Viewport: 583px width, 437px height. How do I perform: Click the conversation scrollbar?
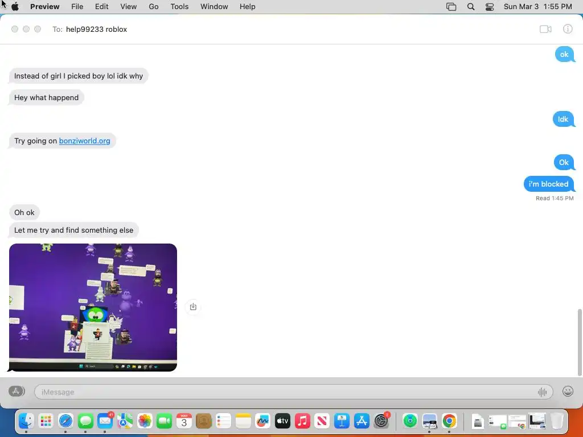[579, 342]
